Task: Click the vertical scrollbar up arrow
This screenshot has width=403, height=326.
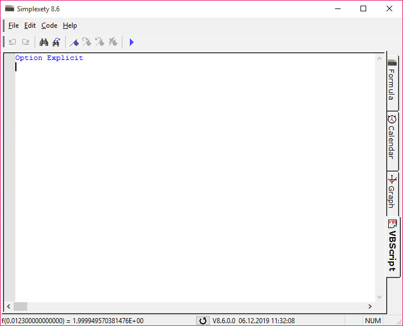Action: [379, 58]
